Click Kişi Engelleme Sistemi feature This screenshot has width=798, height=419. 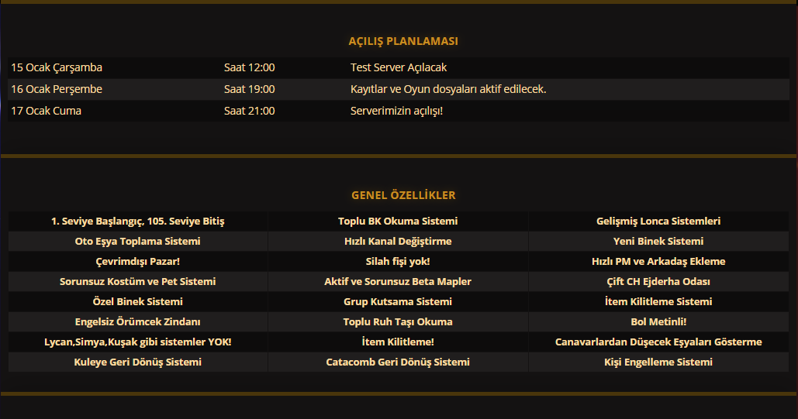[658, 362]
